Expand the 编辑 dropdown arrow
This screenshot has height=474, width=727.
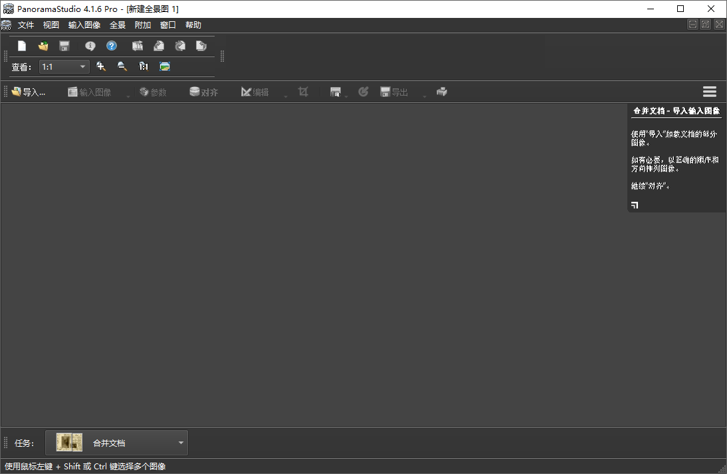(x=286, y=96)
